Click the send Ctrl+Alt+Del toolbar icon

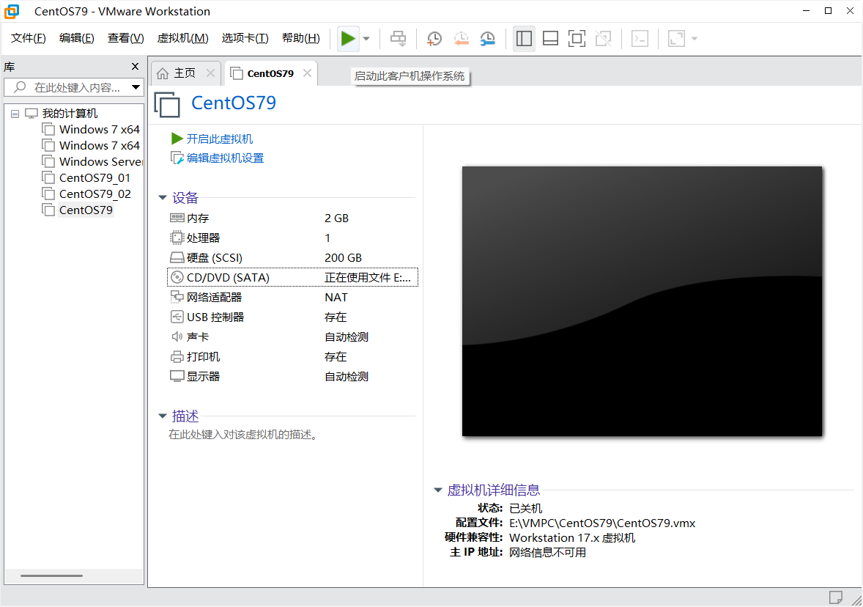398,39
